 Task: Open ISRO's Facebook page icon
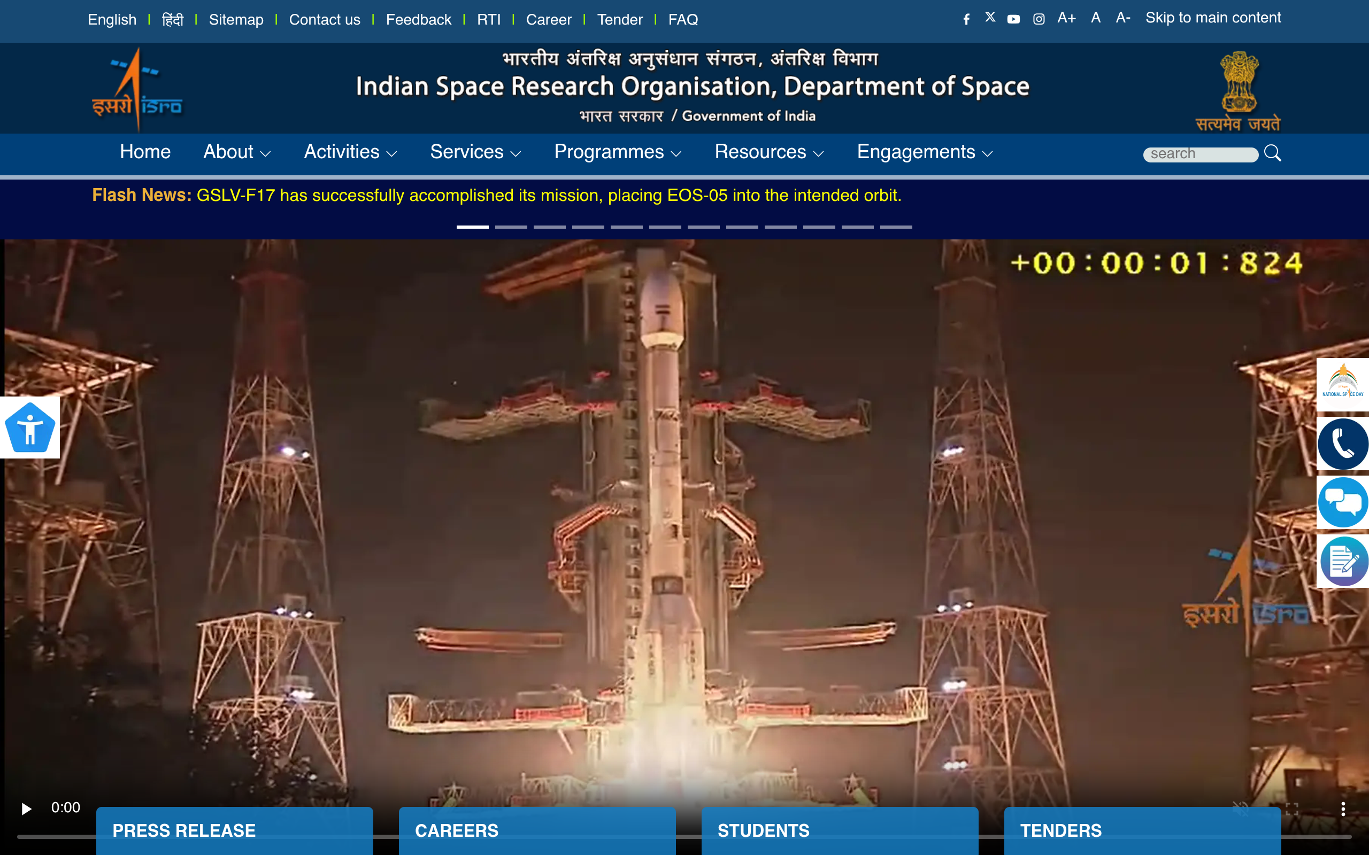(966, 19)
